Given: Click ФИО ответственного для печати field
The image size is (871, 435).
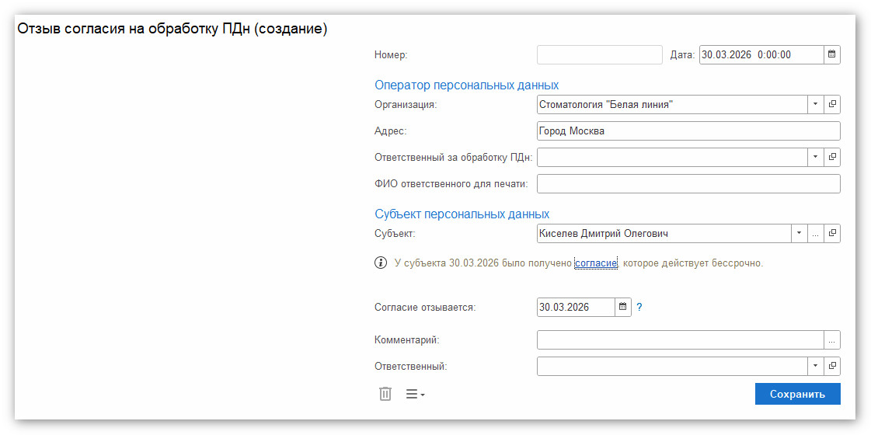Looking at the screenshot, I should 688,184.
